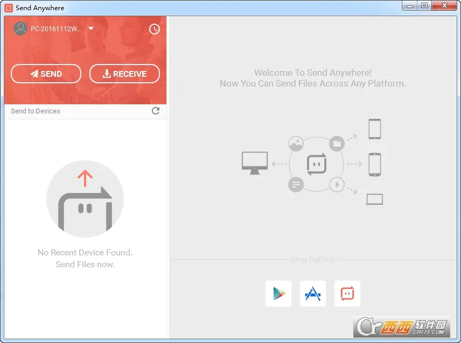Click the user profile avatar
This screenshot has width=461, height=343.
[20, 28]
